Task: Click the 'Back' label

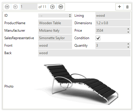Action: point(8,53)
